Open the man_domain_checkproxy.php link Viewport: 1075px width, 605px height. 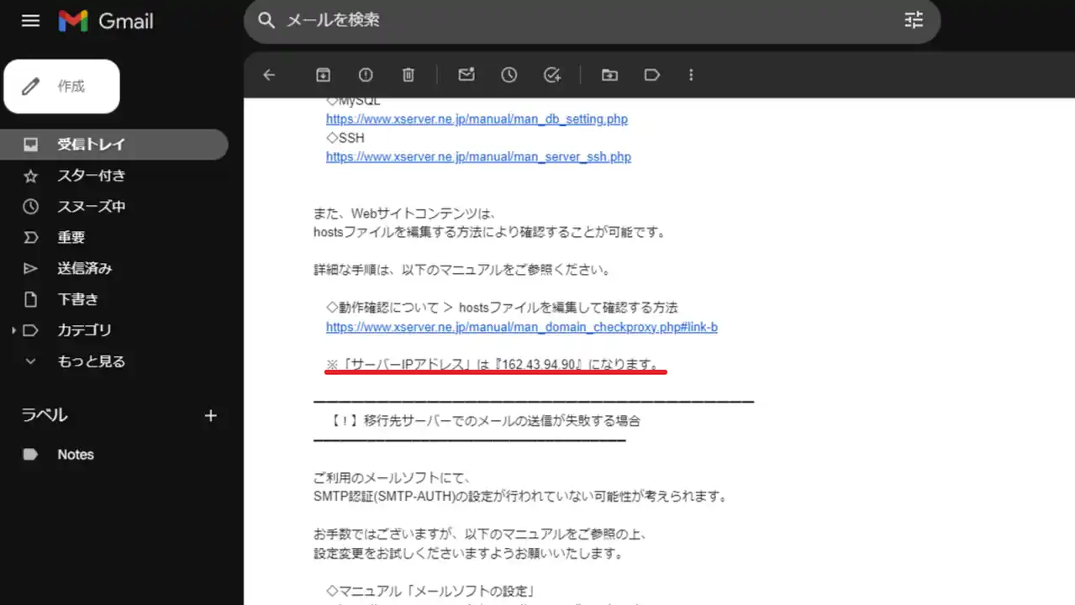tap(521, 328)
